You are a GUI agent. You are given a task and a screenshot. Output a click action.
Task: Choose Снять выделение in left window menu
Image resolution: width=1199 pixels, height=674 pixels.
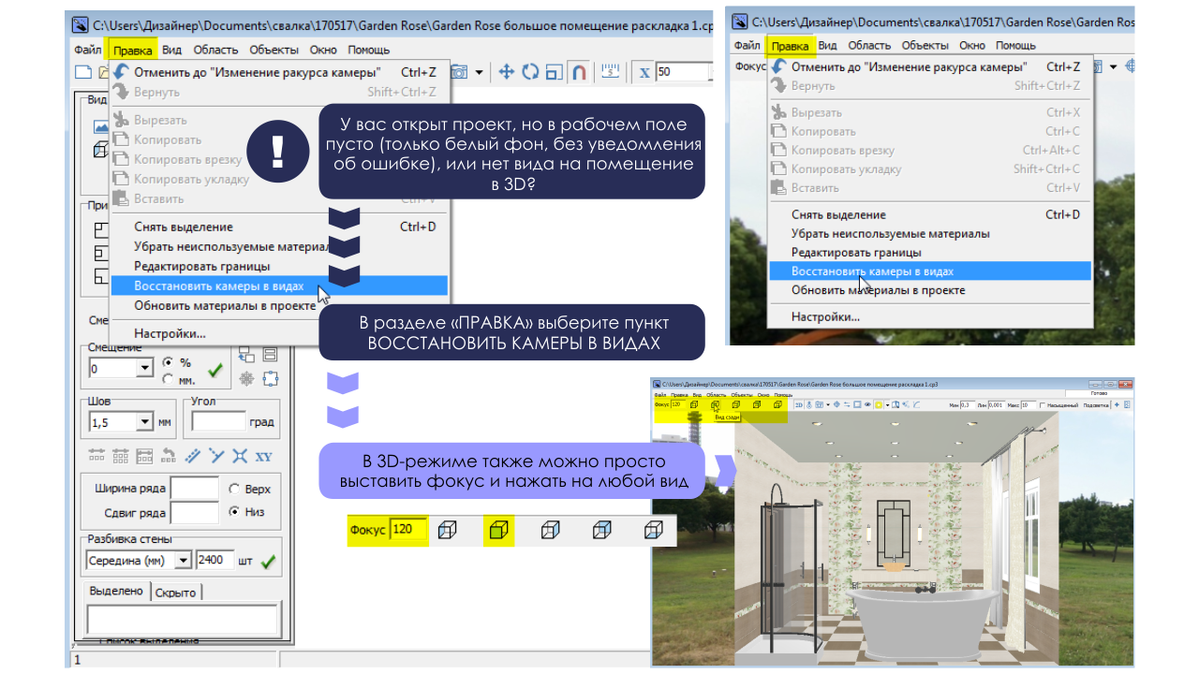pos(279,227)
